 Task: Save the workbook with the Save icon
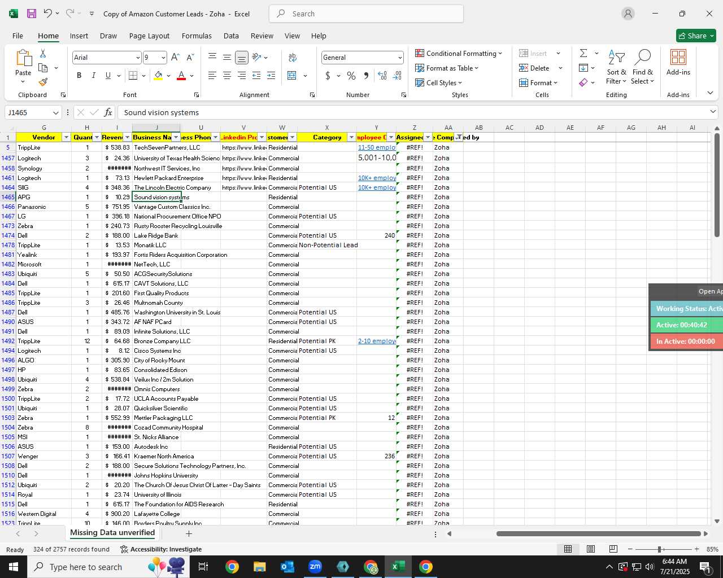pyautogui.click(x=32, y=14)
